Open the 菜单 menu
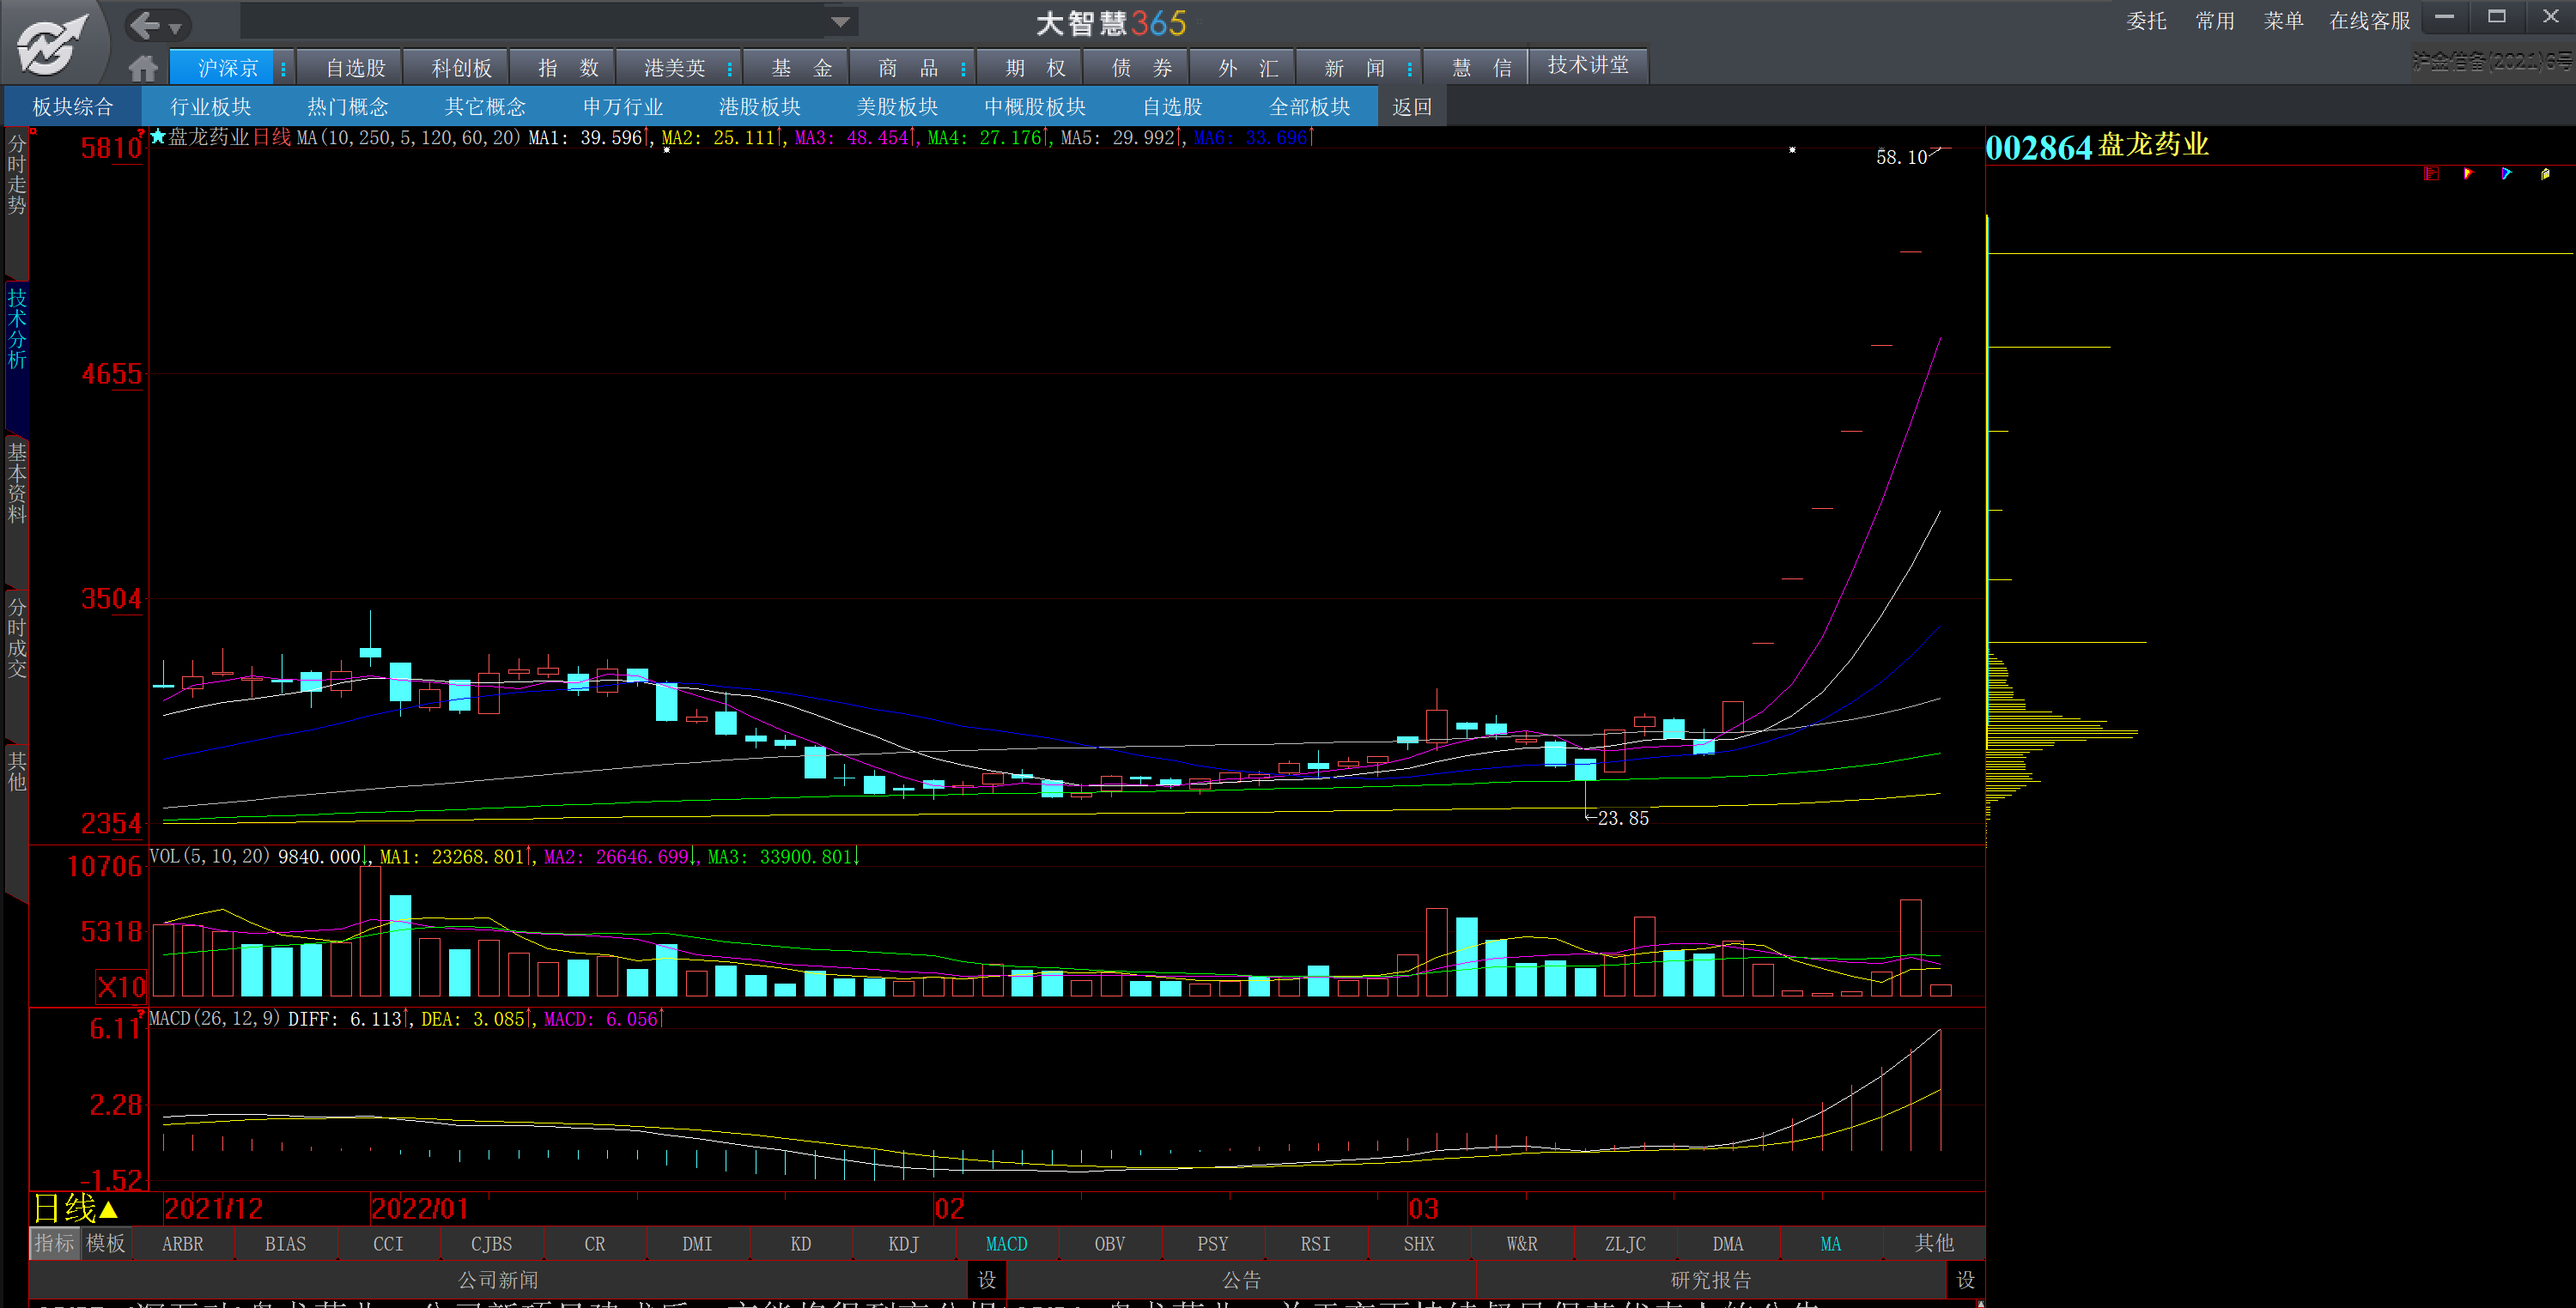The height and width of the screenshot is (1308, 2576). pyautogui.click(x=2284, y=21)
